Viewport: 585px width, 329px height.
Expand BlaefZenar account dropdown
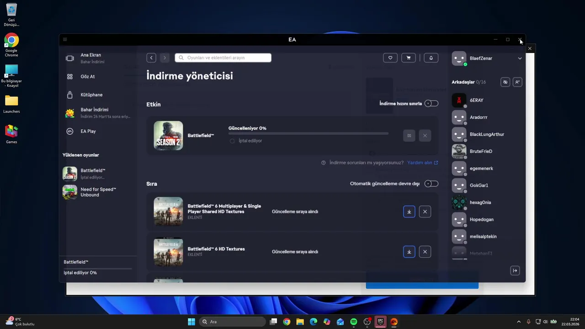coord(520,58)
